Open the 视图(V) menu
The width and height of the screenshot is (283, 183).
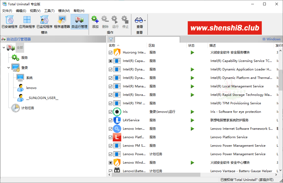click(35, 11)
